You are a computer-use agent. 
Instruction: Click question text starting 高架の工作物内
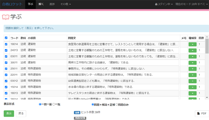(x=99, y=62)
